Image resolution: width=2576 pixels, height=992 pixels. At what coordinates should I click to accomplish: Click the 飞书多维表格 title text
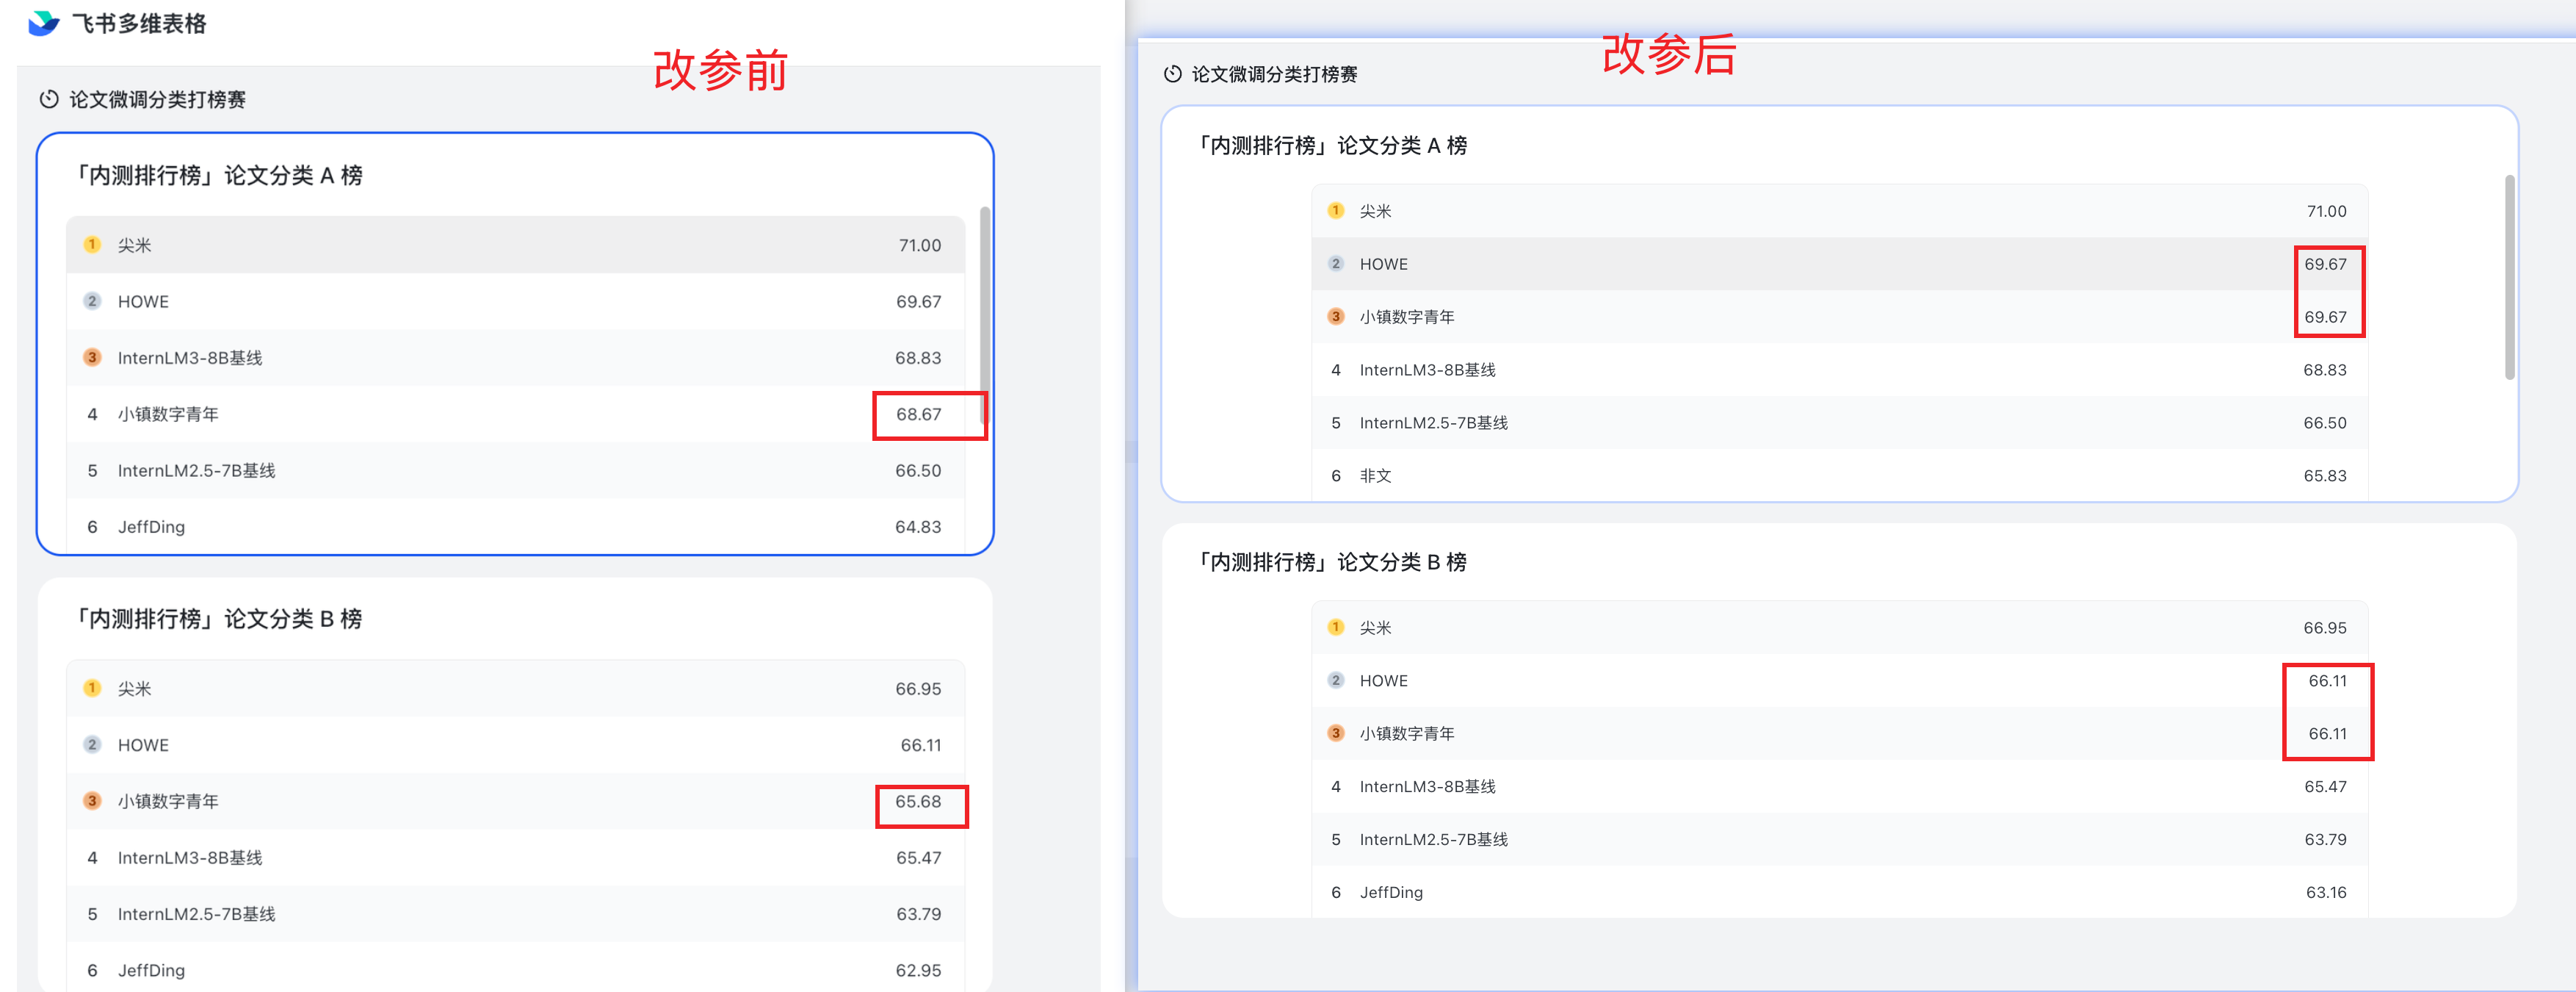(139, 23)
